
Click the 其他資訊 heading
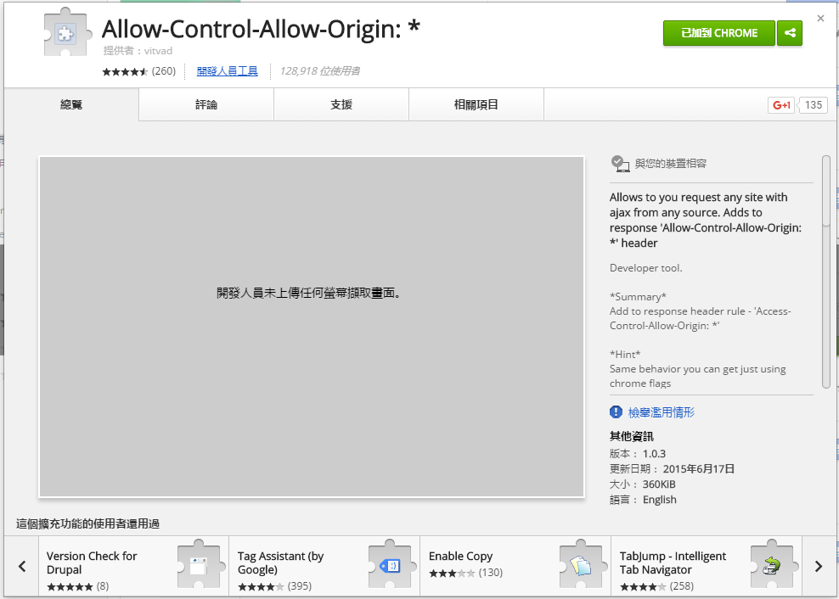point(632,436)
